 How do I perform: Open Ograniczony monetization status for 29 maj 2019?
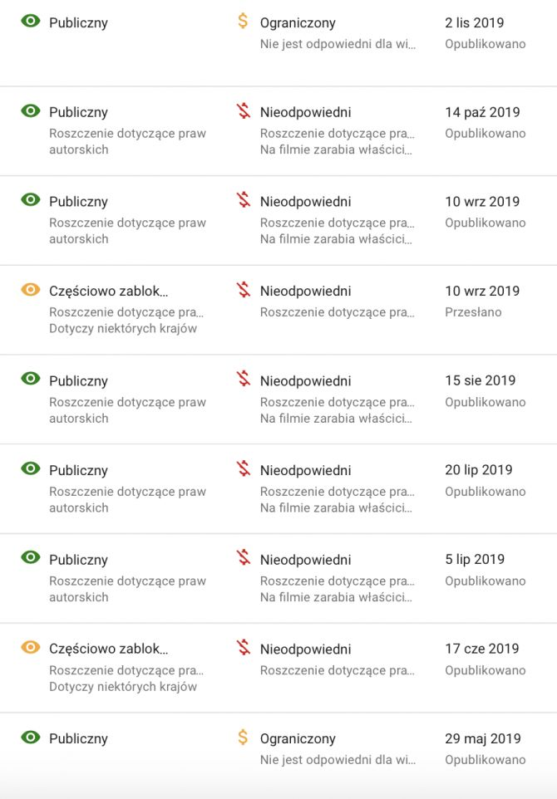298,739
